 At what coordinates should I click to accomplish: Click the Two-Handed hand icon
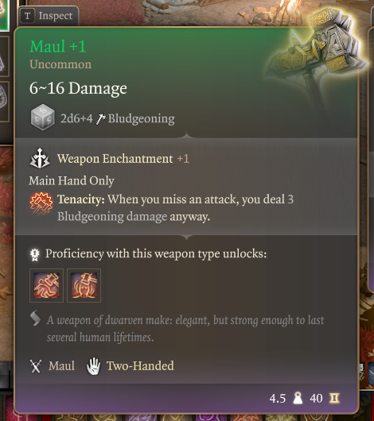point(93,366)
